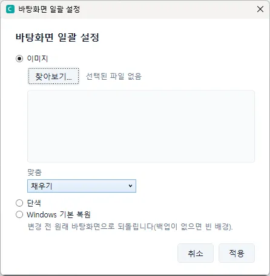
Task: Cancel changes with the 취소 button
Action: pos(196,253)
